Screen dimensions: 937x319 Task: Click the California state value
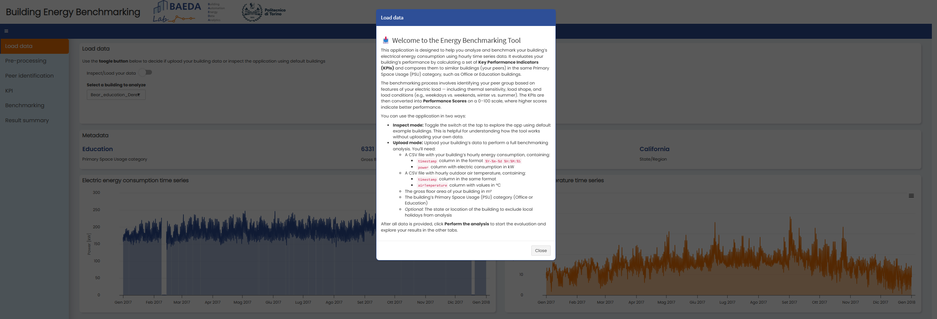coord(654,149)
